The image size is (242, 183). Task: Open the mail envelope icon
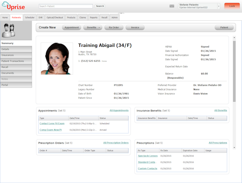[x=172, y=6]
